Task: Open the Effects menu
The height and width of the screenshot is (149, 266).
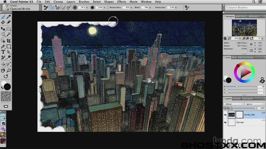Action: 121,2
